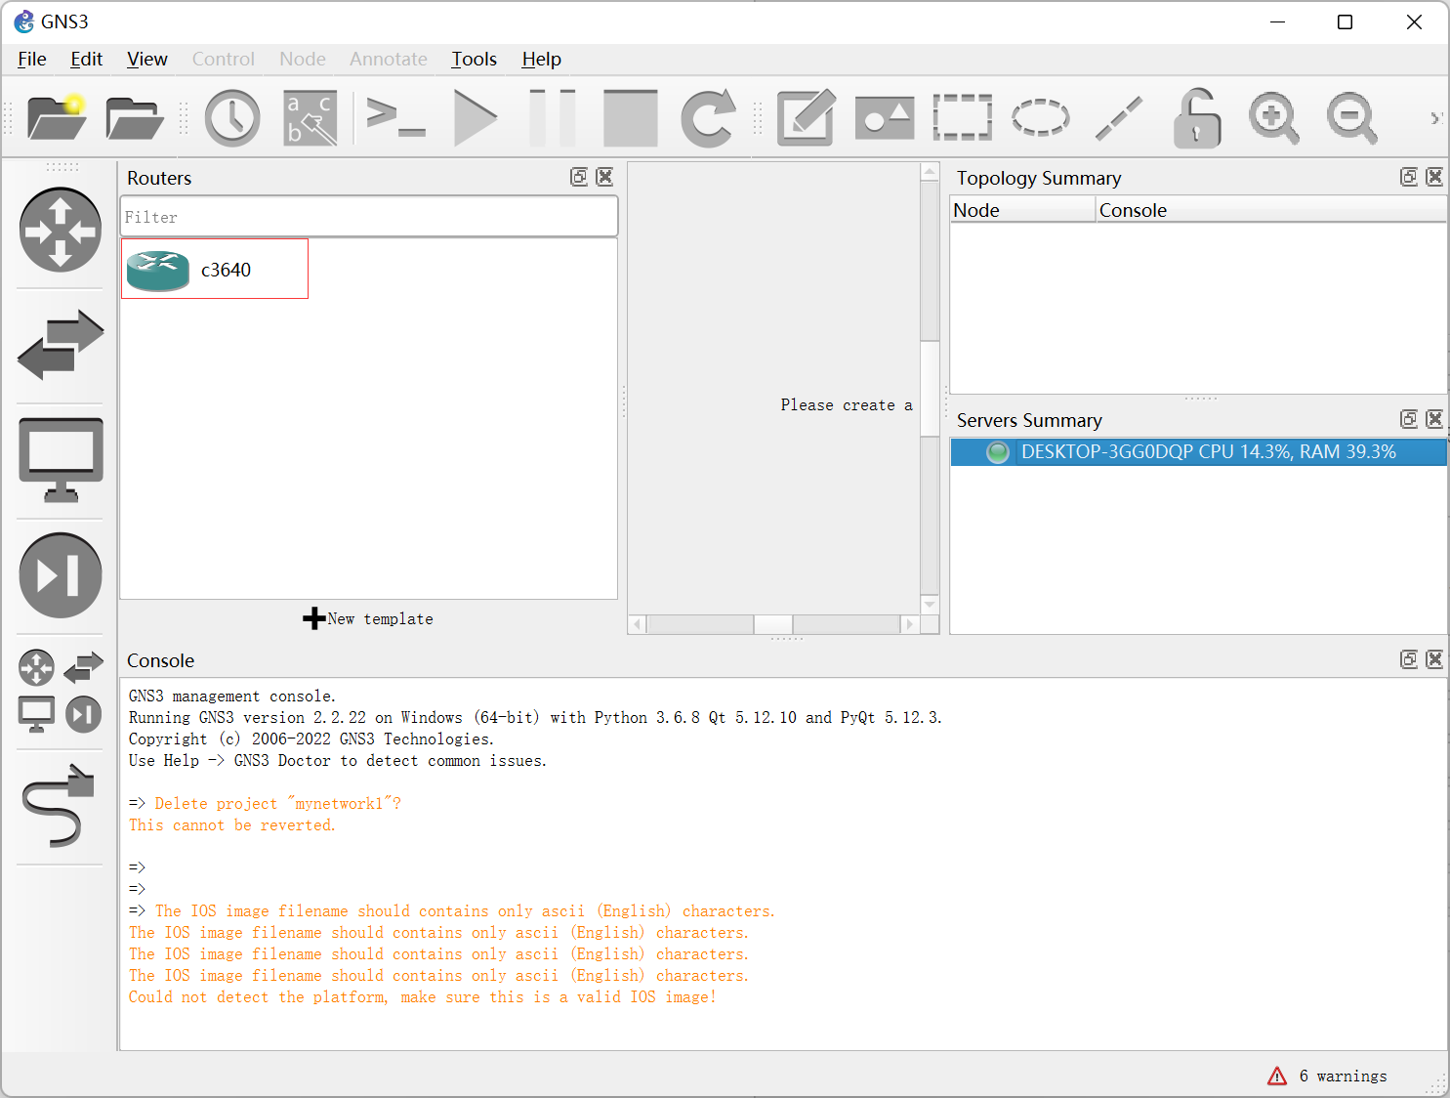Open the Edit menu
The image size is (1450, 1098).
click(x=87, y=60)
